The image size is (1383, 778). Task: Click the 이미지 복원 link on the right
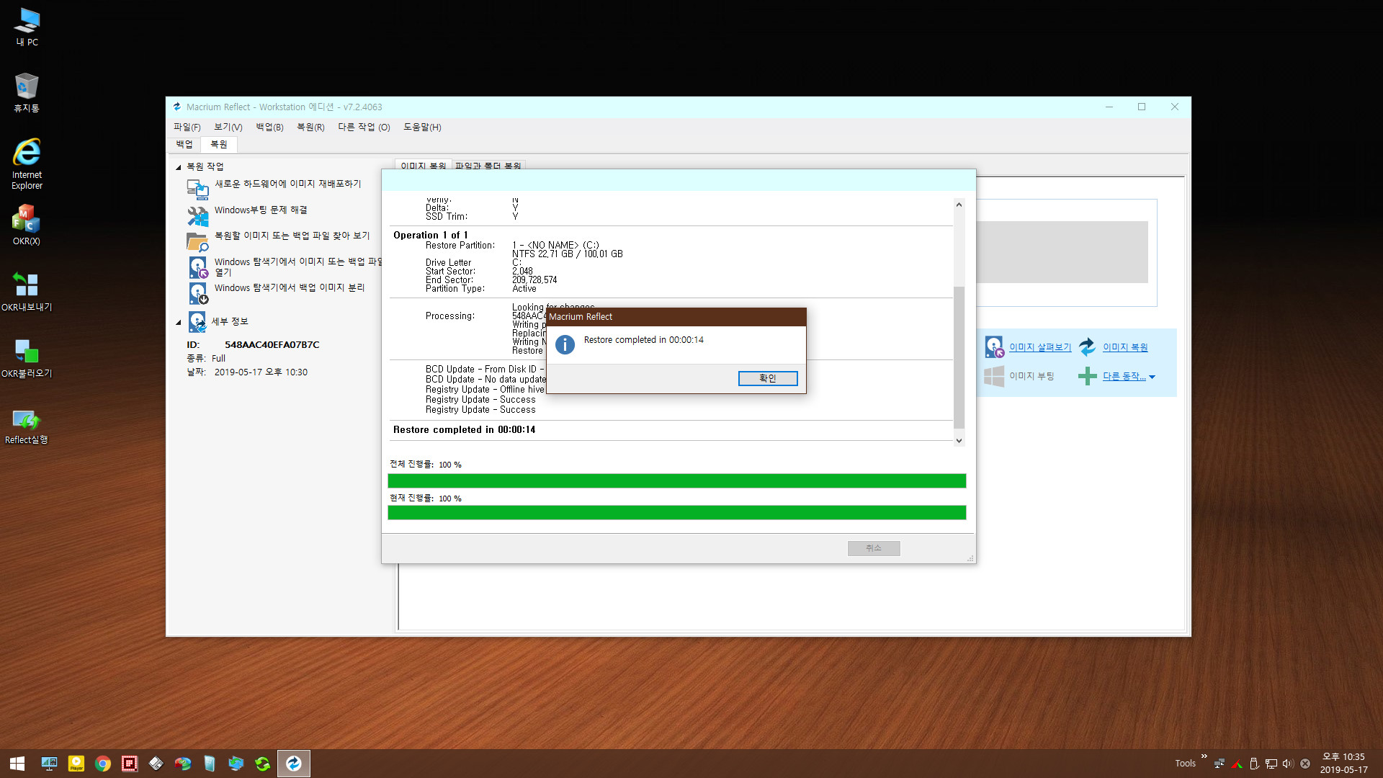[x=1125, y=347]
